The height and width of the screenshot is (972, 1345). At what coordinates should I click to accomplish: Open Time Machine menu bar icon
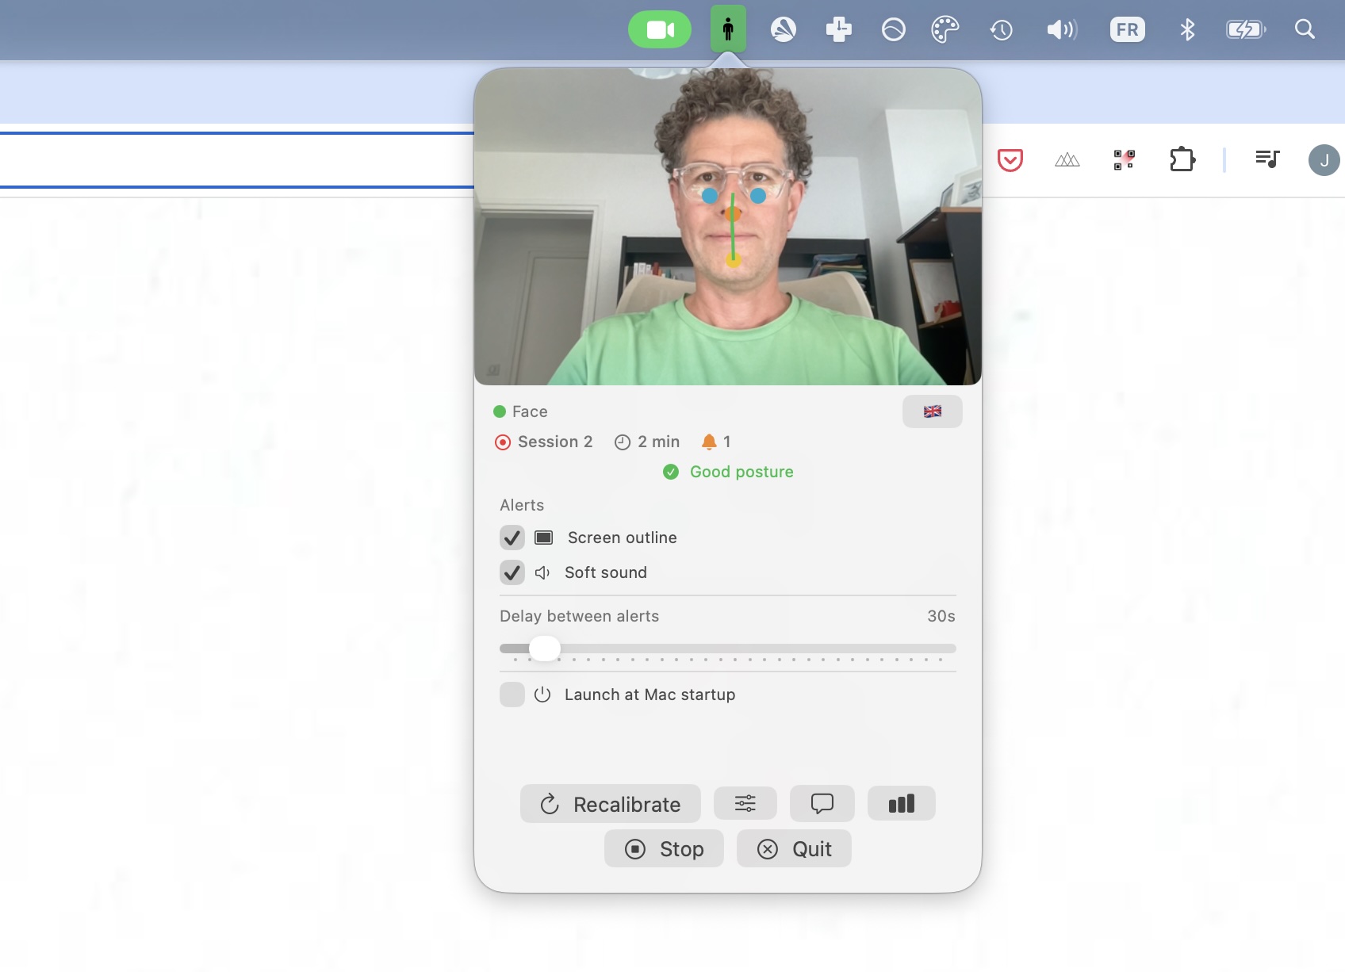coord(1001,30)
